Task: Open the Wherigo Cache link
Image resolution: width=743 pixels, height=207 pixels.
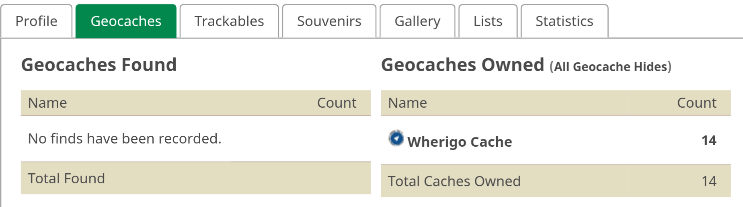Action: point(460,142)
